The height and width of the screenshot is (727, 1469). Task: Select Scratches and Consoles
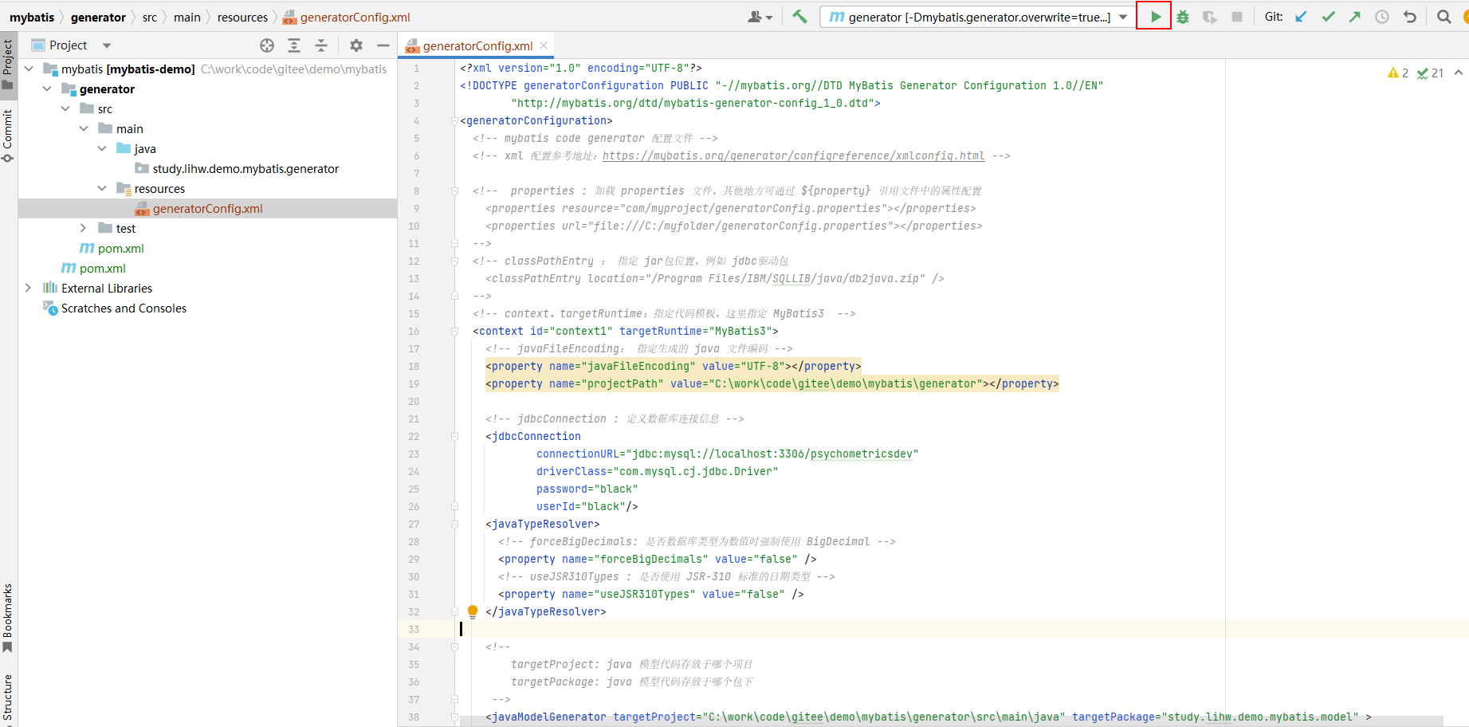[124, 308]
